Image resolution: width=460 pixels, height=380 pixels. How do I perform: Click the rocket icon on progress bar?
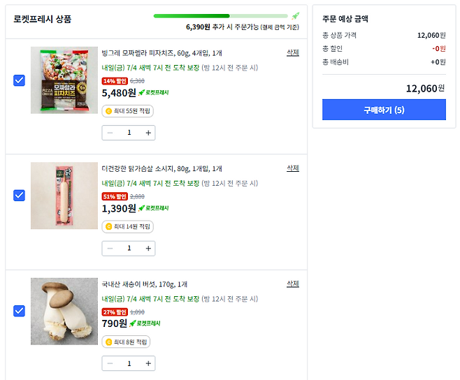[296, 15]
